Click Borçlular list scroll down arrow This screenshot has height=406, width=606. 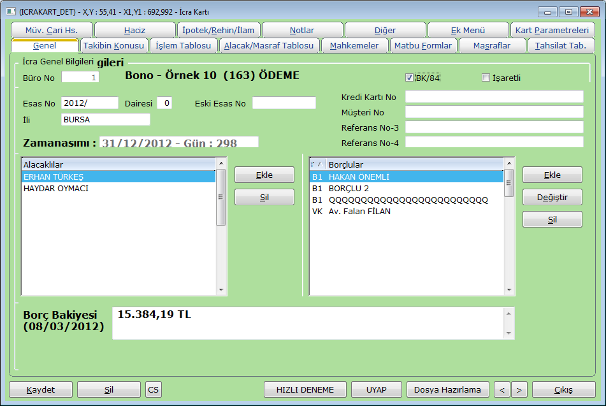point(509,289)
